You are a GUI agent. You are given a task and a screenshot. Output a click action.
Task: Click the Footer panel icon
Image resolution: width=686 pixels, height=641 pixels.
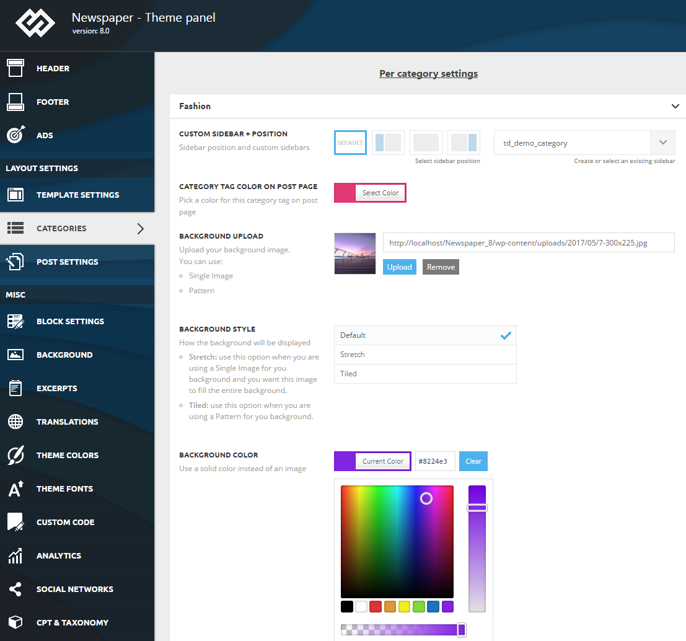(15, 102)
